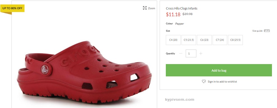Open the size guide ruler icon
This screenshot has height=108, width=277.
pos(267,31)
